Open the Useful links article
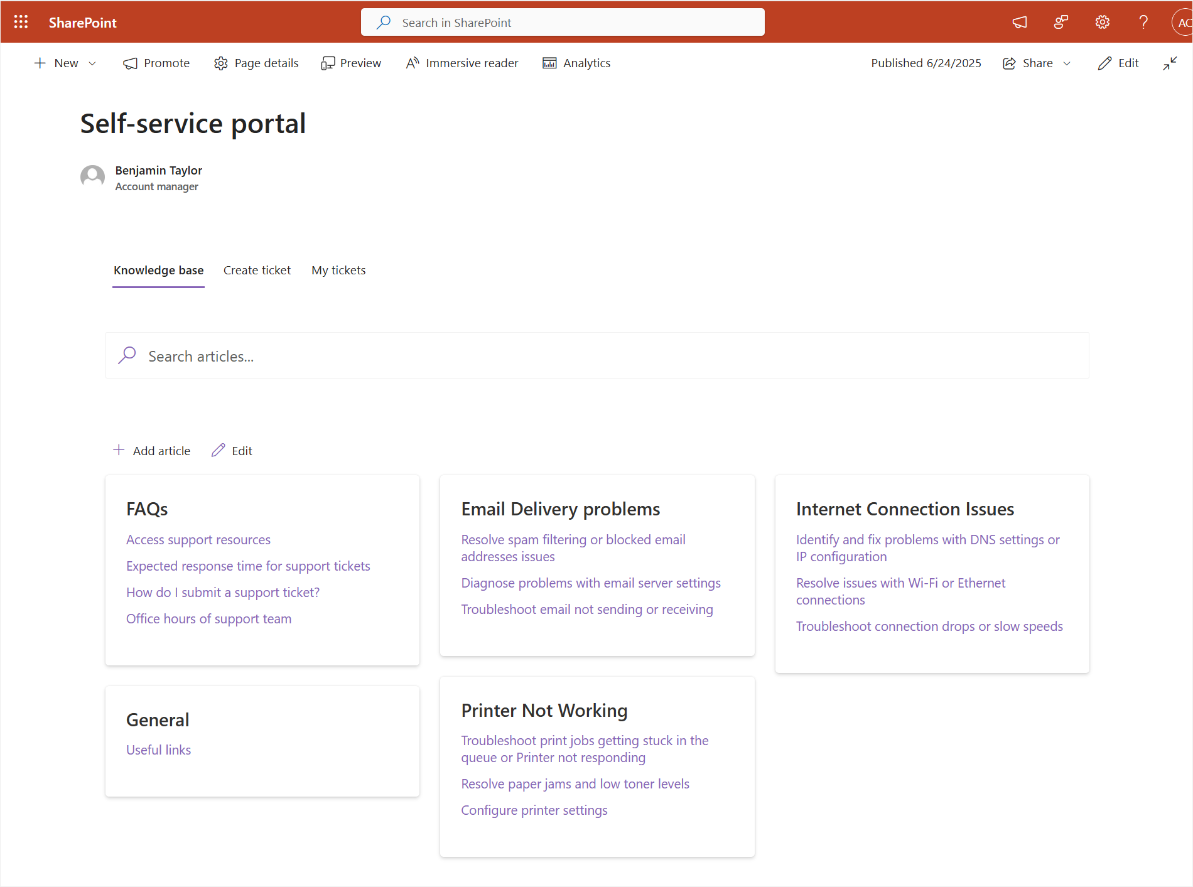Viewport: 1193px width, 887px height. tap(158, 750)
